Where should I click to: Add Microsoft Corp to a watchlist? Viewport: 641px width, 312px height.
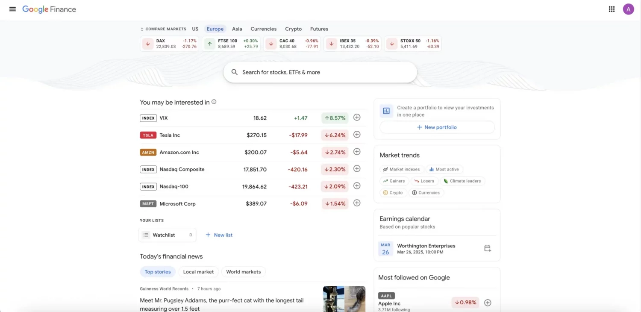point(357,203)
